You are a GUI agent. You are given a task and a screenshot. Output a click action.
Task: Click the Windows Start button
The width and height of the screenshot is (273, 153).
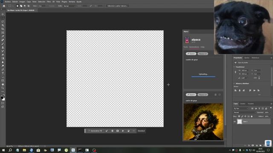pos(3,150)
